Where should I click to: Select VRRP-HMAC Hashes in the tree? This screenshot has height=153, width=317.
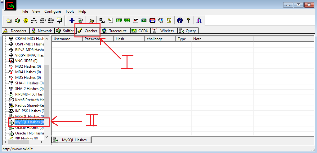[29, 55]
